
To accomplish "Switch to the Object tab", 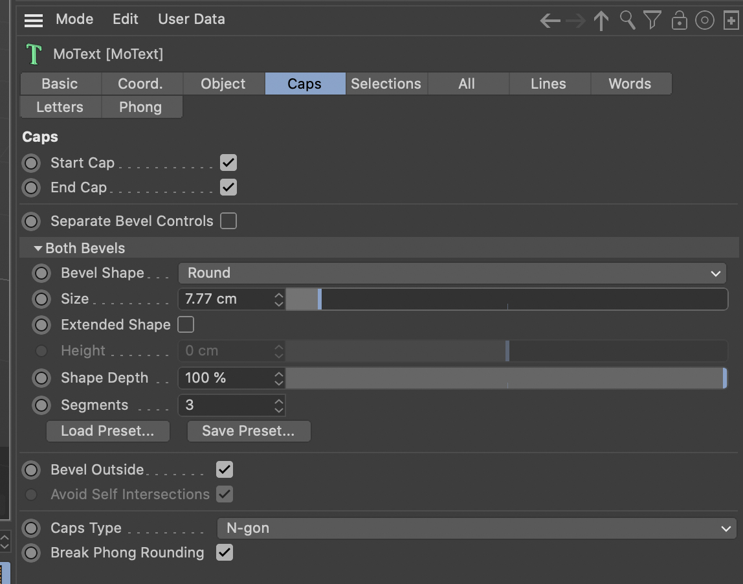I will [223, 84].
